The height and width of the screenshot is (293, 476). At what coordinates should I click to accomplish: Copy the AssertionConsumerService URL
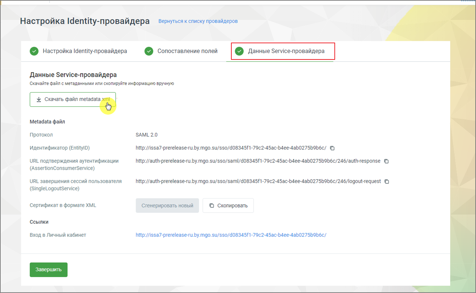(386, 161)
